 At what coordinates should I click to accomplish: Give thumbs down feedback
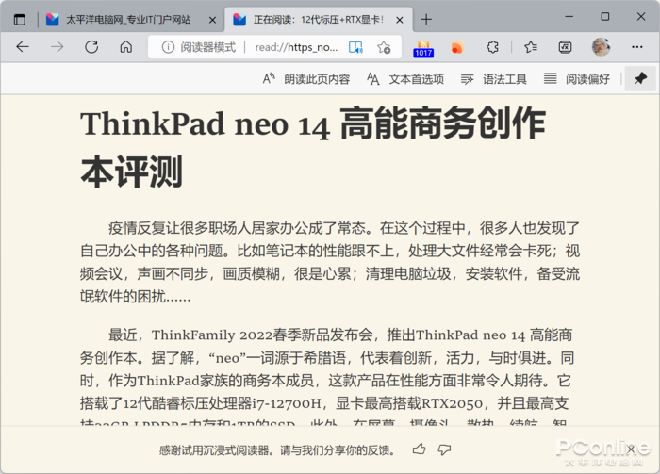point(444,449)
